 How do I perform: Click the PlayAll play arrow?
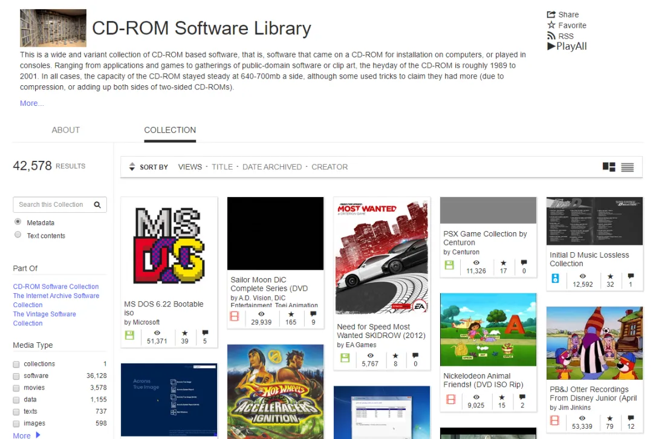pyautogui.click(x=551, y=46)
